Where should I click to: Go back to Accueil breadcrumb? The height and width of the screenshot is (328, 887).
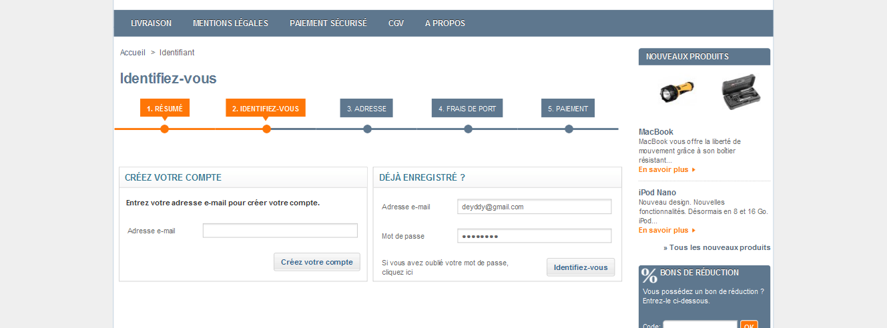[x=133, y=53]
